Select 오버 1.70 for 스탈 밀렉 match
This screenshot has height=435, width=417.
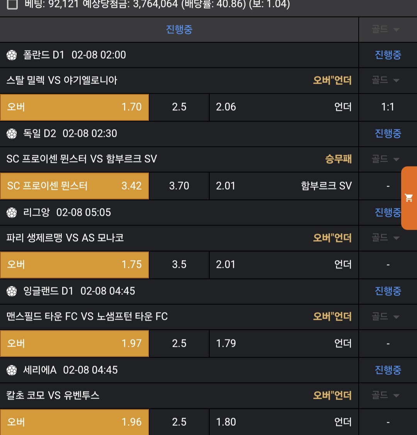pos(75,107)
